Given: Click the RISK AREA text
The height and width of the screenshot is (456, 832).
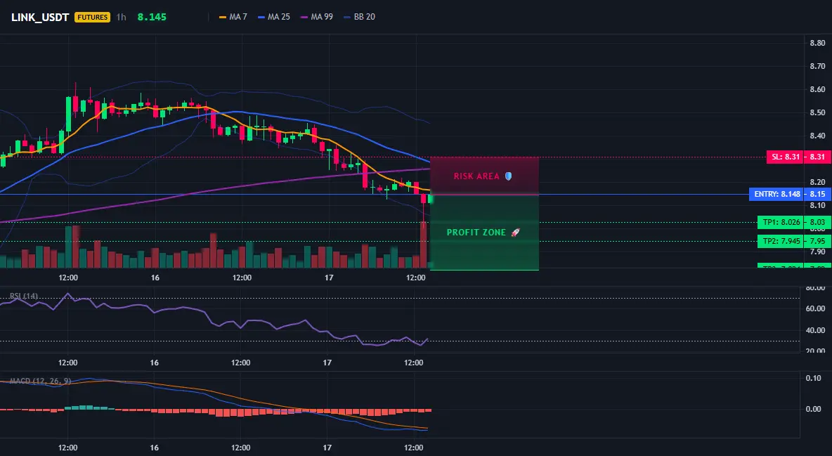Looking at the screenshot, I should (x=476, y=176).
